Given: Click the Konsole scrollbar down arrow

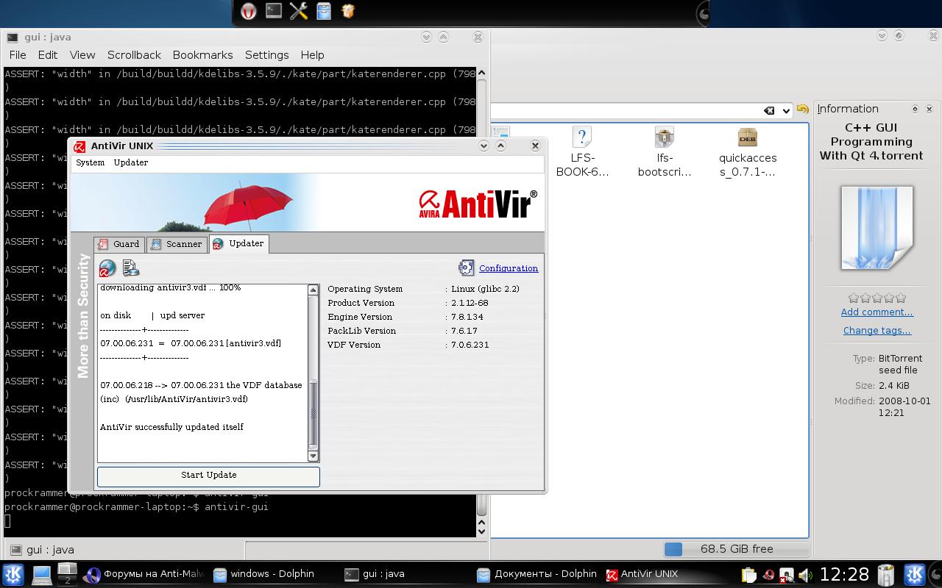Looking at the screenshot, I should [x=482, y=531].
